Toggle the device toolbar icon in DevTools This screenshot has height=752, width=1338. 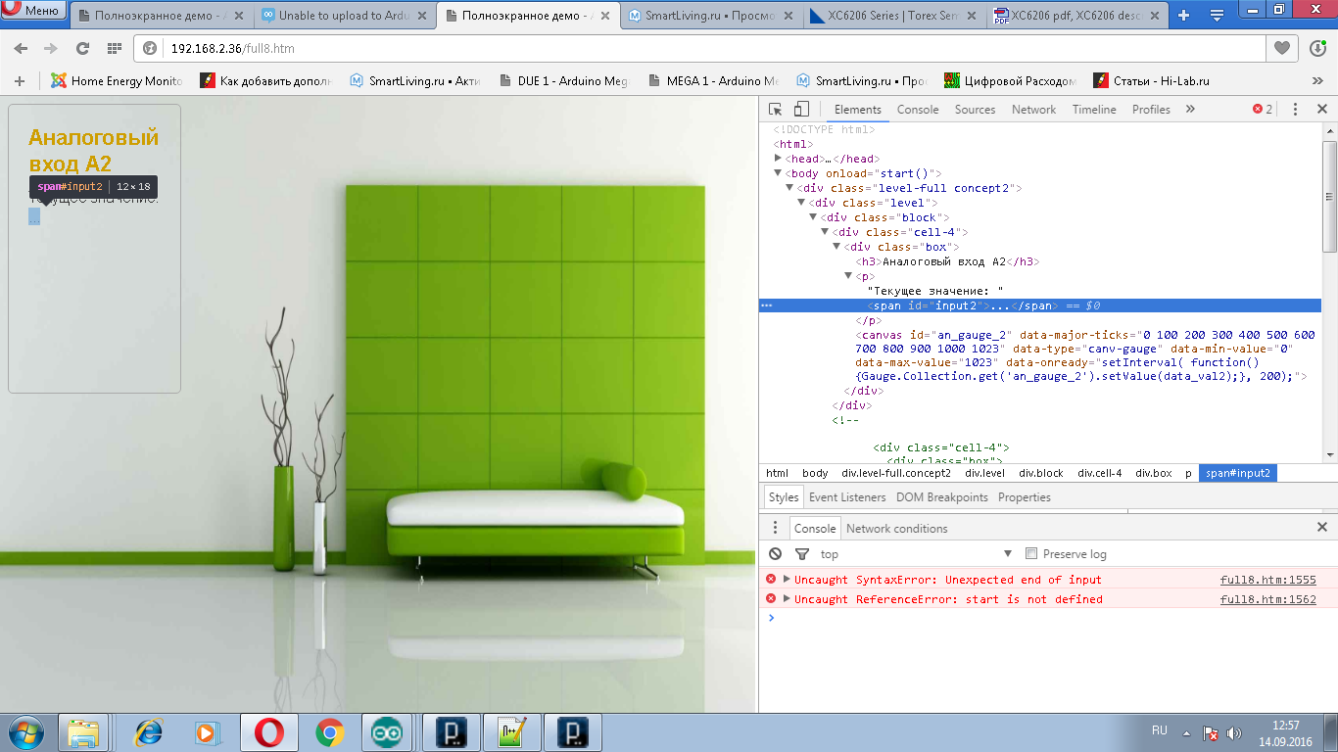801,110
